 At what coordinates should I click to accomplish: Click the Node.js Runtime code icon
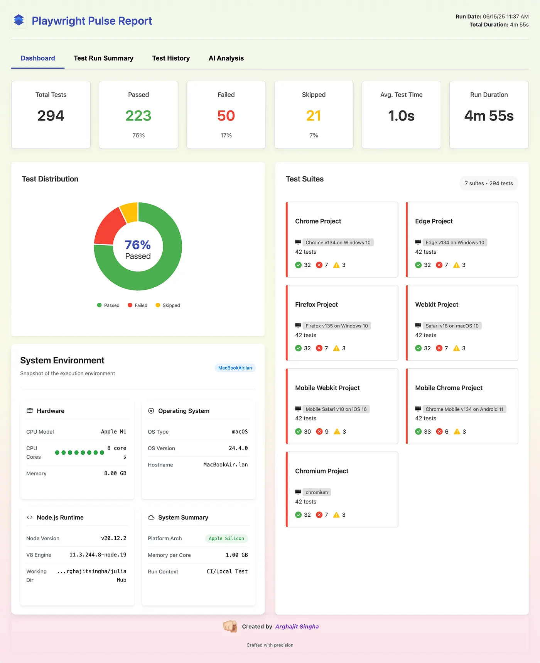click(30, 517)
